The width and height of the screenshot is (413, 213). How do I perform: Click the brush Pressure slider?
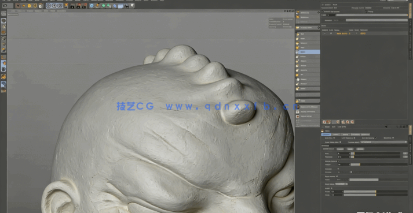click(375, 157)
